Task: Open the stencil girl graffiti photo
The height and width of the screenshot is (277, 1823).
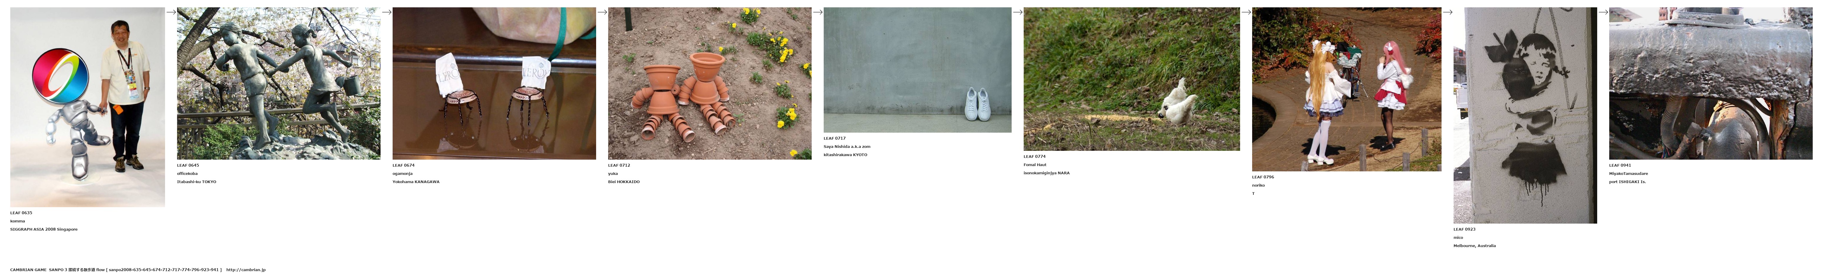Action: (1525, 115)
